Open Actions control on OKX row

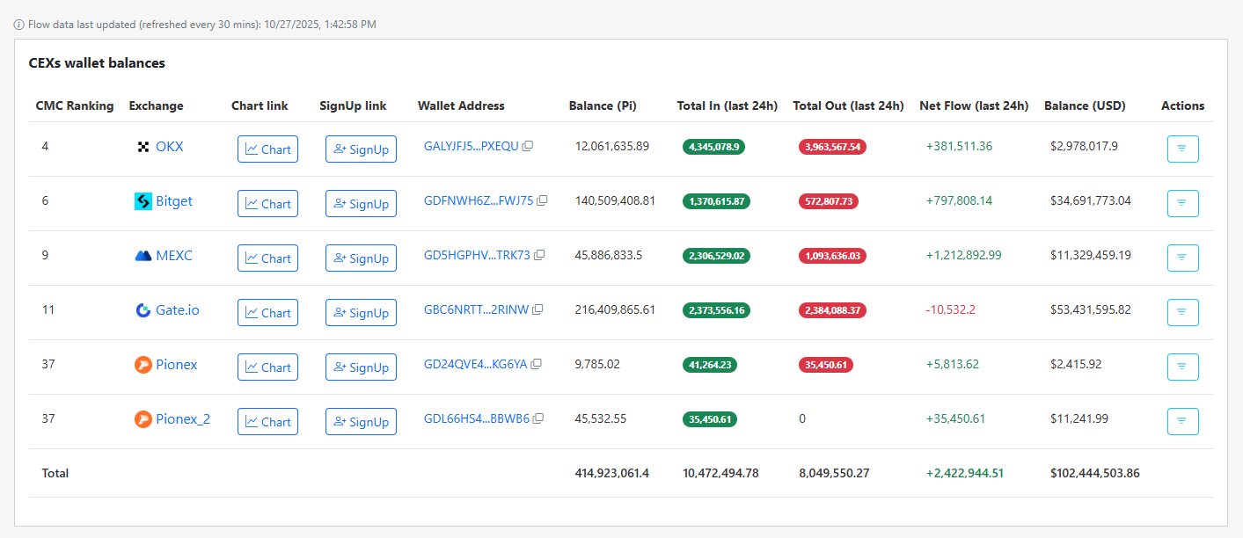point(1182,149)
